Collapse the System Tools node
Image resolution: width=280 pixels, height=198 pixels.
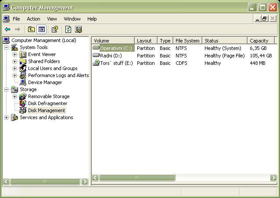[x=6, y=47]
